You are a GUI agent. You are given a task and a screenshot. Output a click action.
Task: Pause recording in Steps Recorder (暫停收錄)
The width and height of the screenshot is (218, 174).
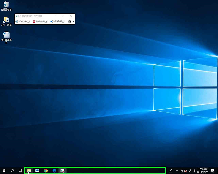[22, 21]
